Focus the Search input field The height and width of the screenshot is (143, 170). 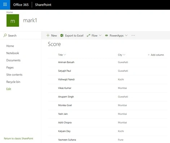click(21, 35)
